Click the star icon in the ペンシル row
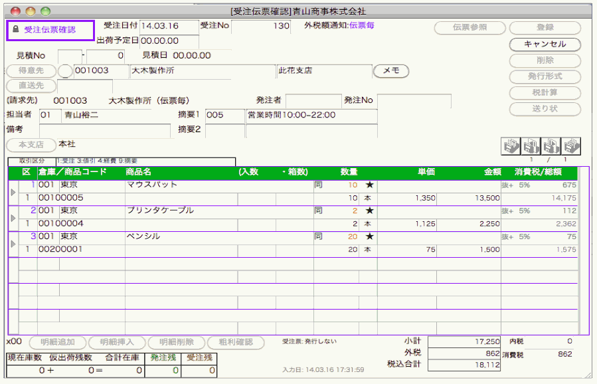This screenshot has width=597, height=384. tap(369, 237)
